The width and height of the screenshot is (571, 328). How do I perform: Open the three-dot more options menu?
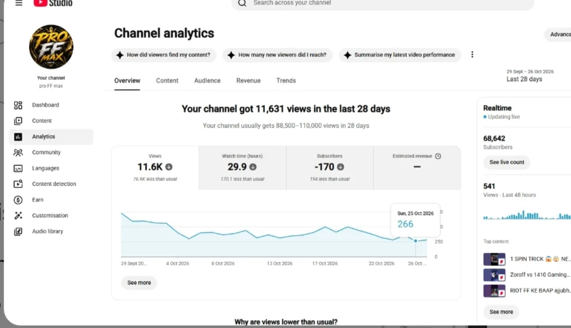click(472, 55)
